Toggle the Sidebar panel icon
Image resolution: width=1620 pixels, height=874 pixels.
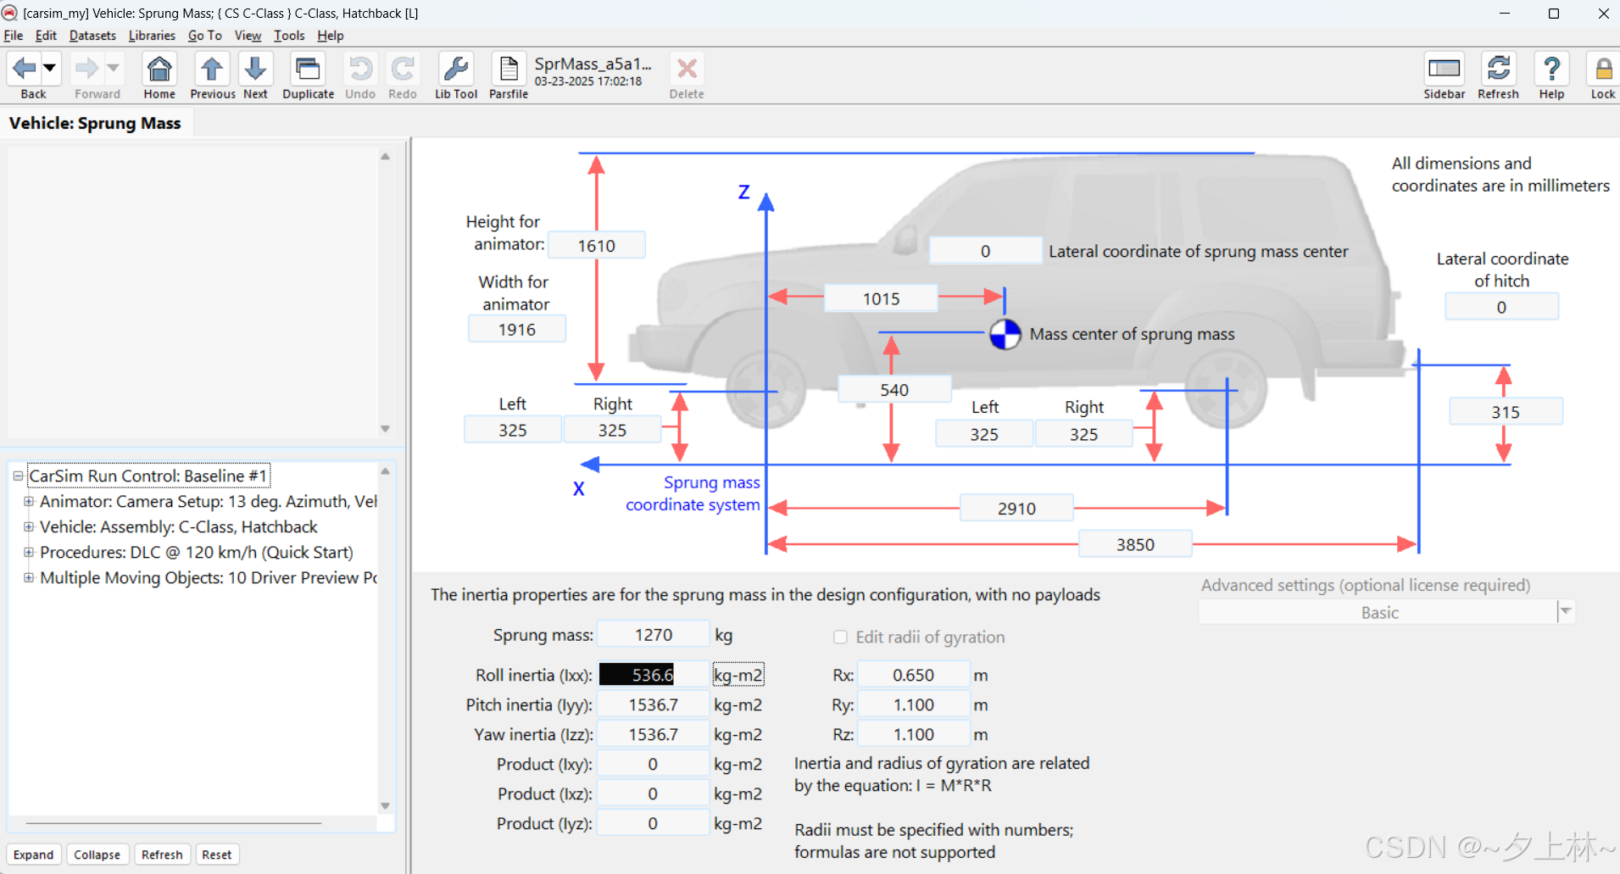(x=1444, y=68)
